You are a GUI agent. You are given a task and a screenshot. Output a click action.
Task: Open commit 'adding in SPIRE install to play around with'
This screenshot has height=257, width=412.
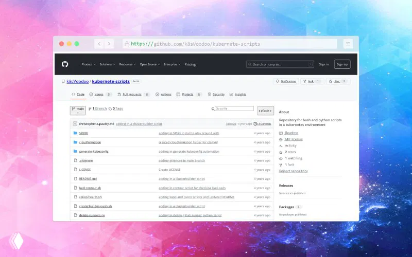[x=188, y=133]
